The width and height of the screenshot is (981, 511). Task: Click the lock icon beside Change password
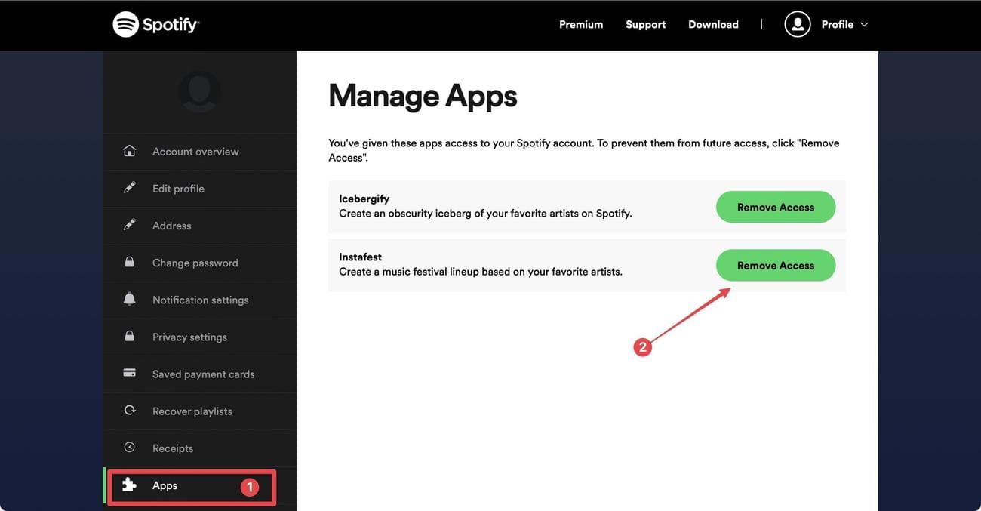(x=130, y=262)
